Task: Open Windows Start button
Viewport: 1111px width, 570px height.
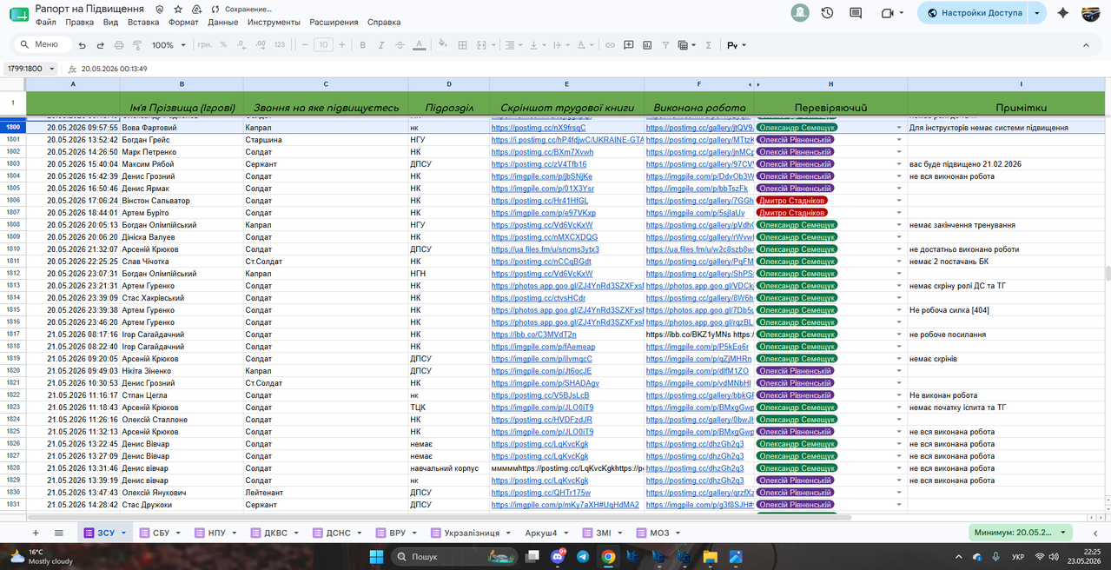Action: [376, 556]
